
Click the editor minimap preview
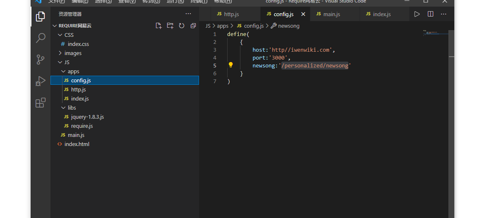pyautogui.click(x=436, y=33)
